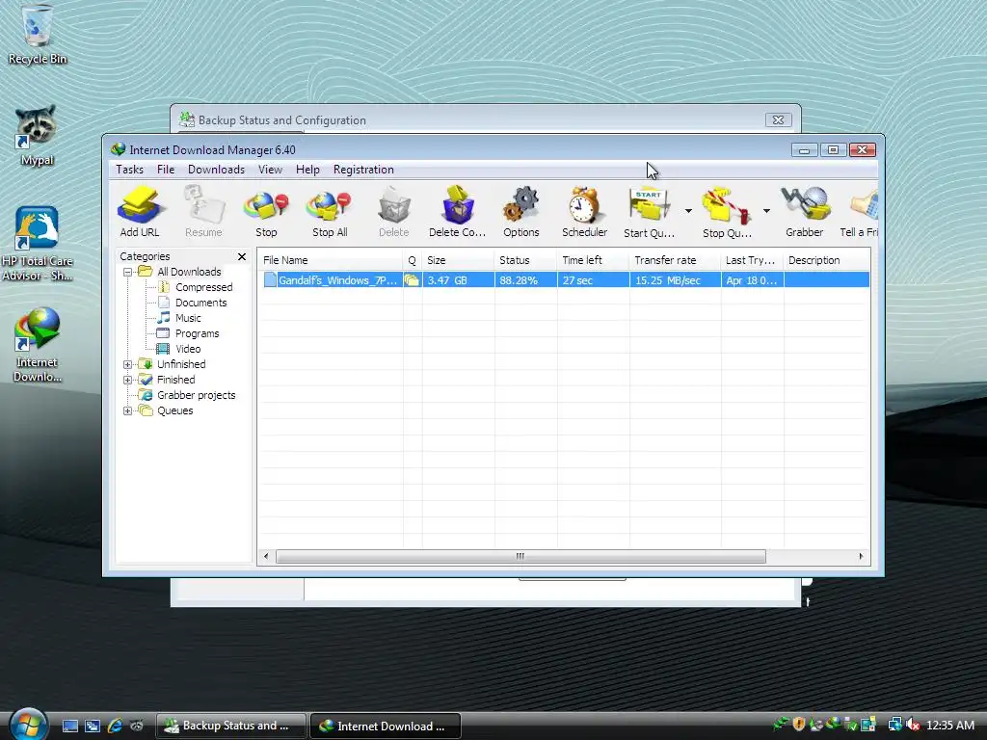Select the Programs category
987x740 pixels.
click(x=197, y=333)
